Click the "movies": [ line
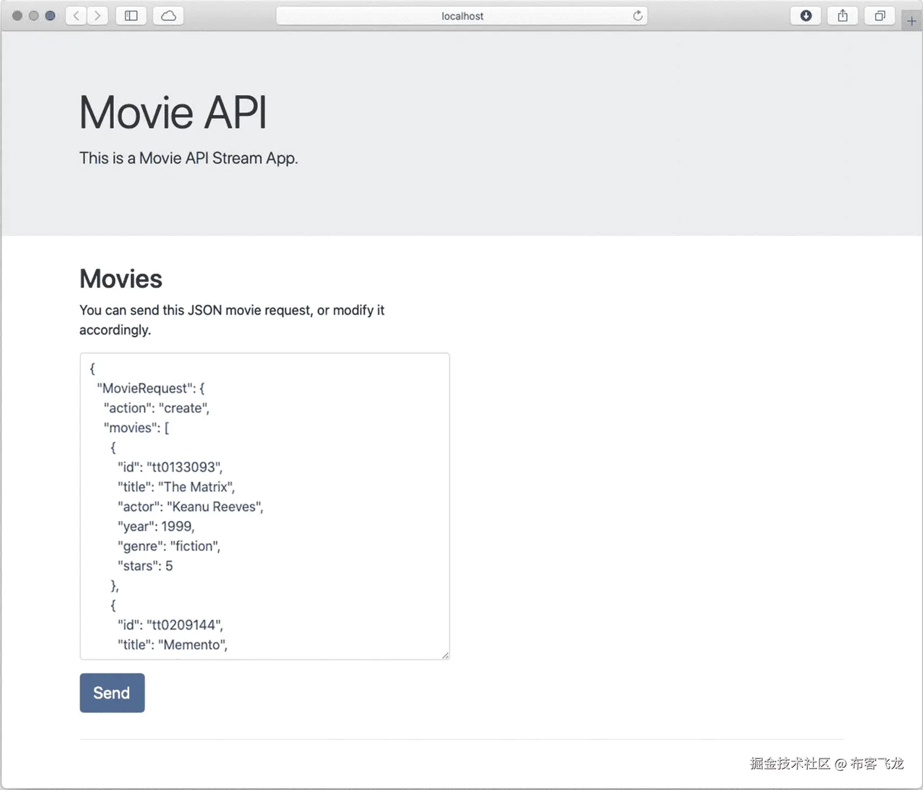923x790 pixels. click(136, 428)
